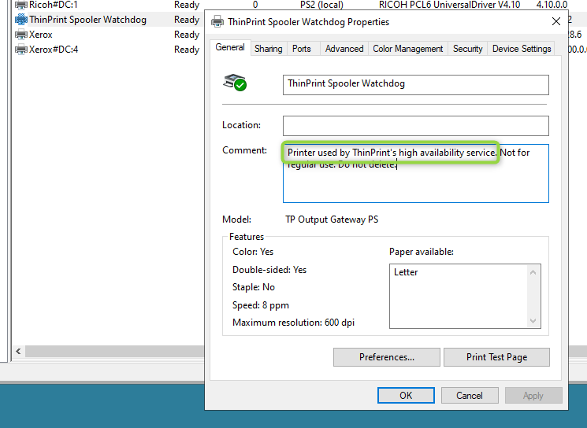The image size is (587, 428).
Task: Select the Xerox printer row name
Action: pos(41,35)
